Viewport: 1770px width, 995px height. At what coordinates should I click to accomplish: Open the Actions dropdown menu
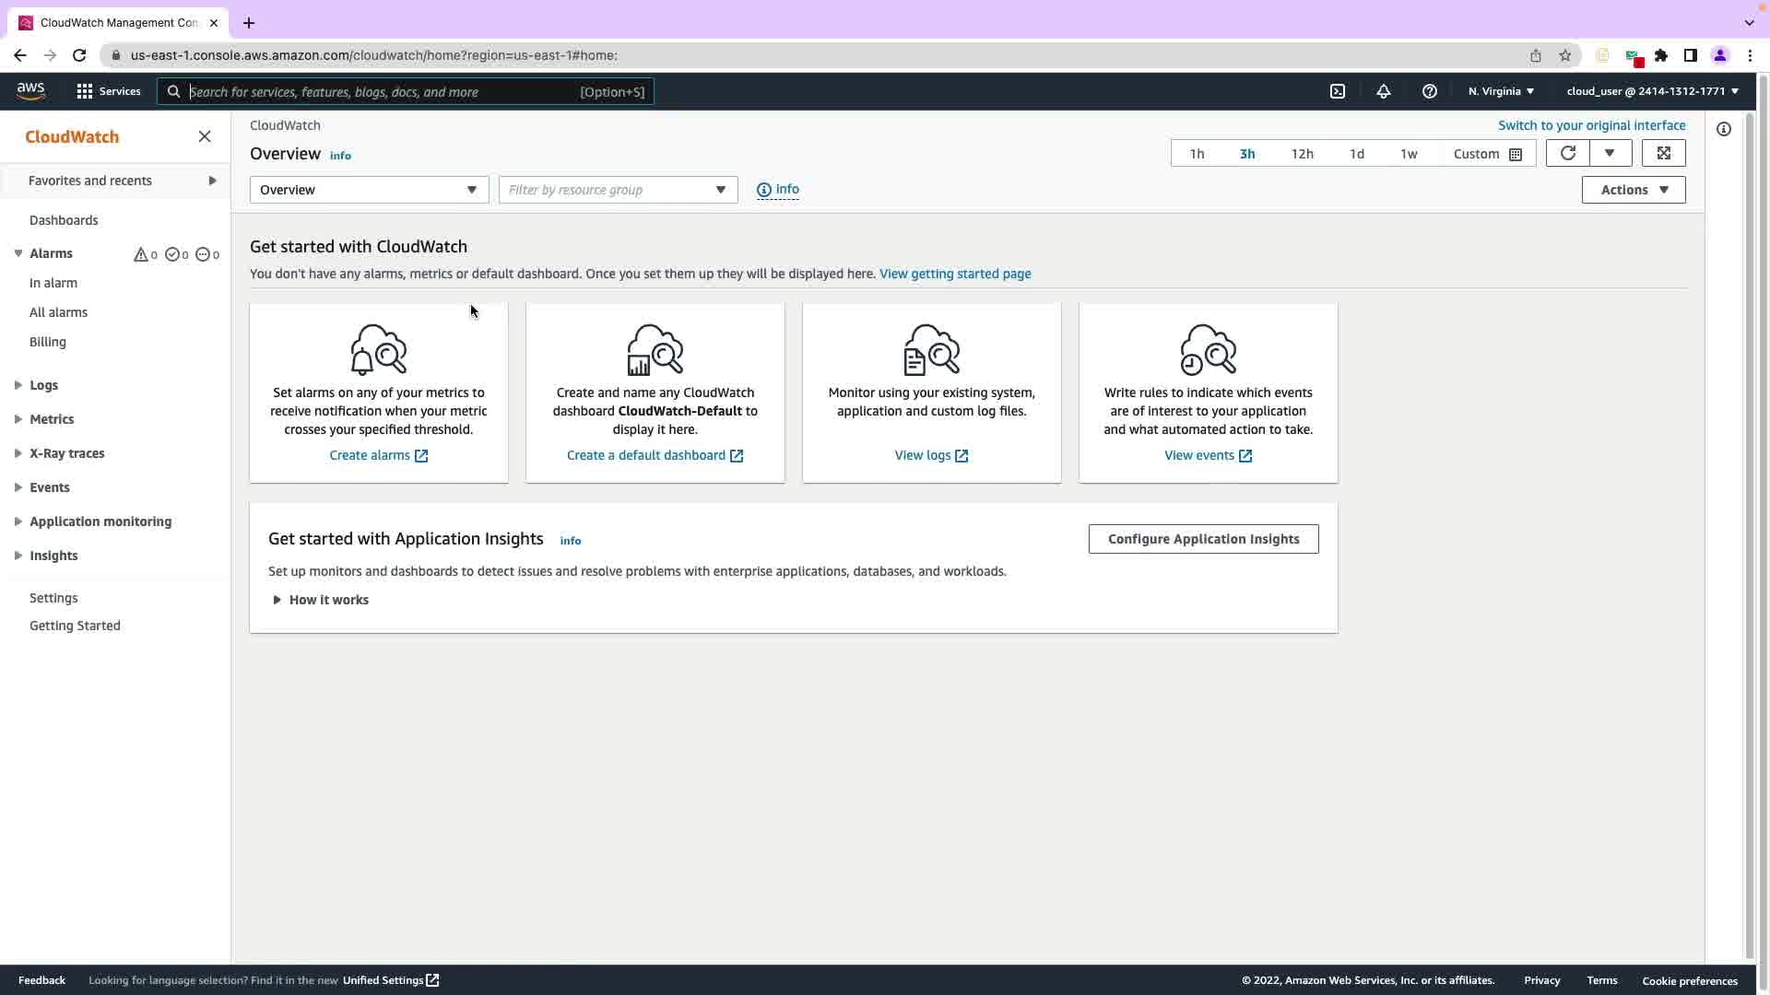pyautogui.click(x=1633, y=190)
